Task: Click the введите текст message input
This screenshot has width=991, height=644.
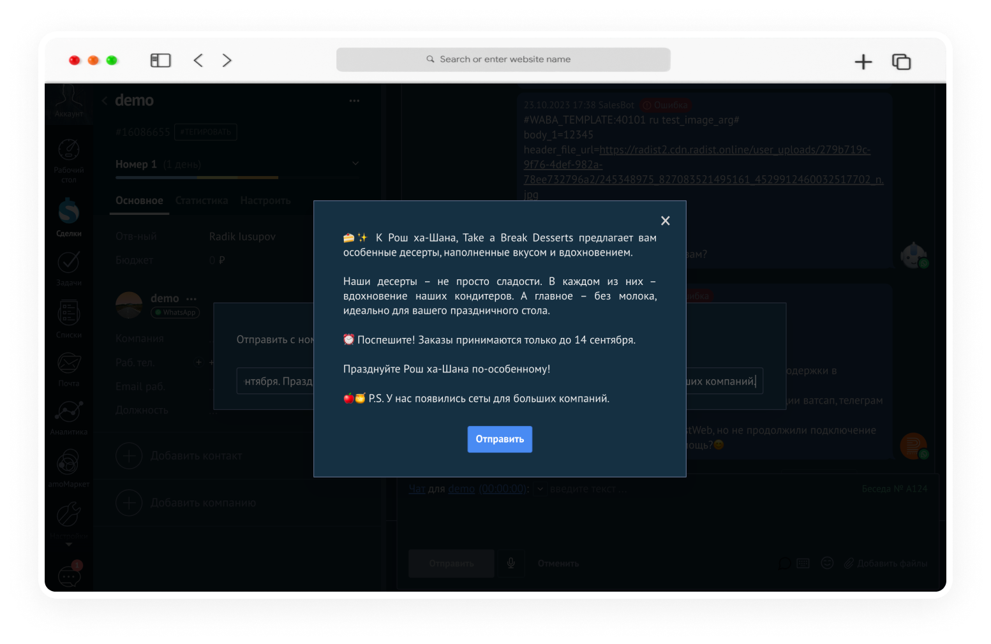Action: point(588,489)
